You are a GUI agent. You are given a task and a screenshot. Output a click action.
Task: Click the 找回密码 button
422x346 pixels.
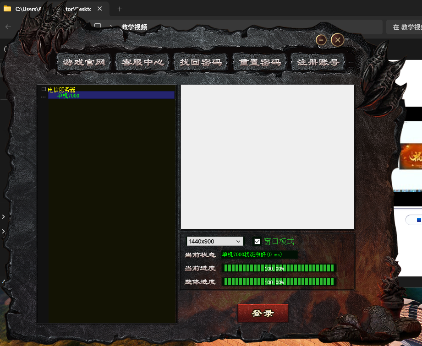click(x=201, y=62)
